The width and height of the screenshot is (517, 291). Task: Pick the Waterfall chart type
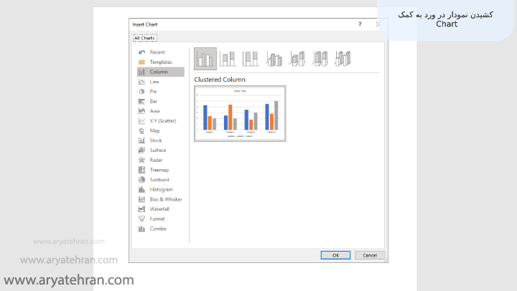[159, 209]
